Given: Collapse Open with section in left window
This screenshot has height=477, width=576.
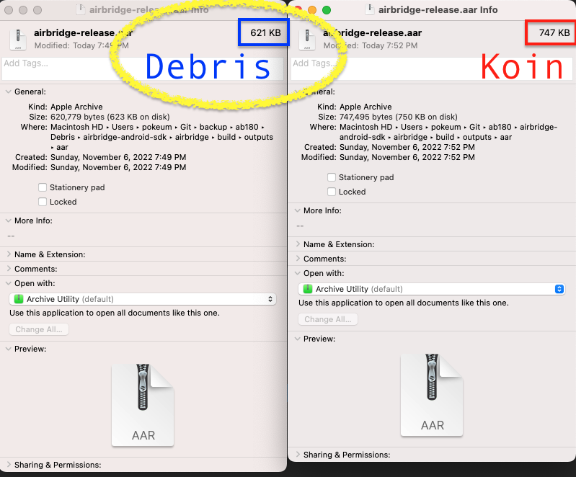Looking at the screenshot, I should click(9, 283).
